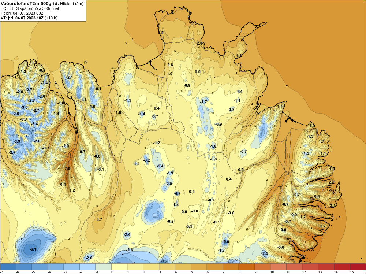366x274 pixels.
Task: Click the "7.6" temperature value in the southeast
Action: 311,249
